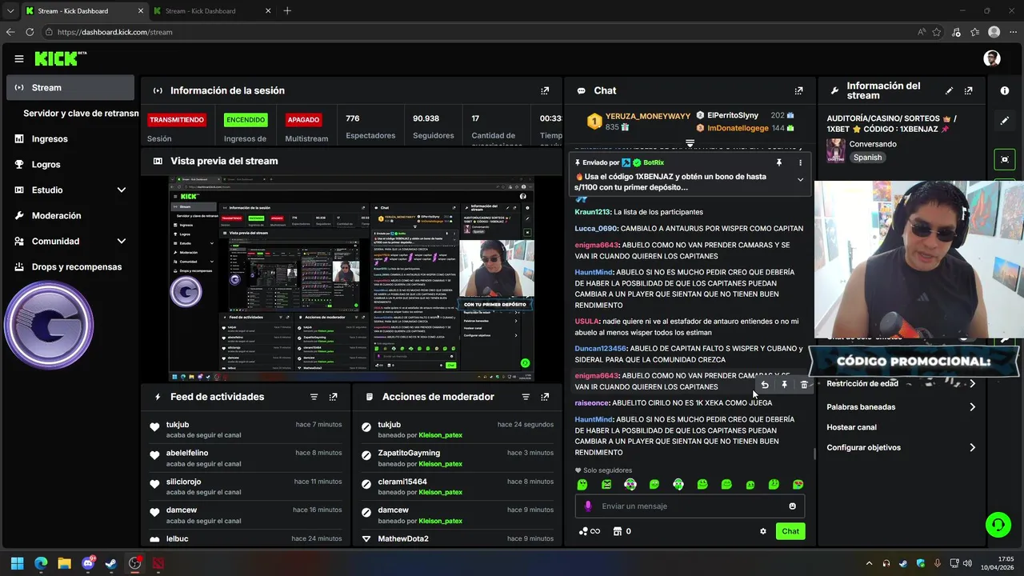1024x576 pixels.
Task: Expand the pinned BotRix message
Action: [800, 180]
